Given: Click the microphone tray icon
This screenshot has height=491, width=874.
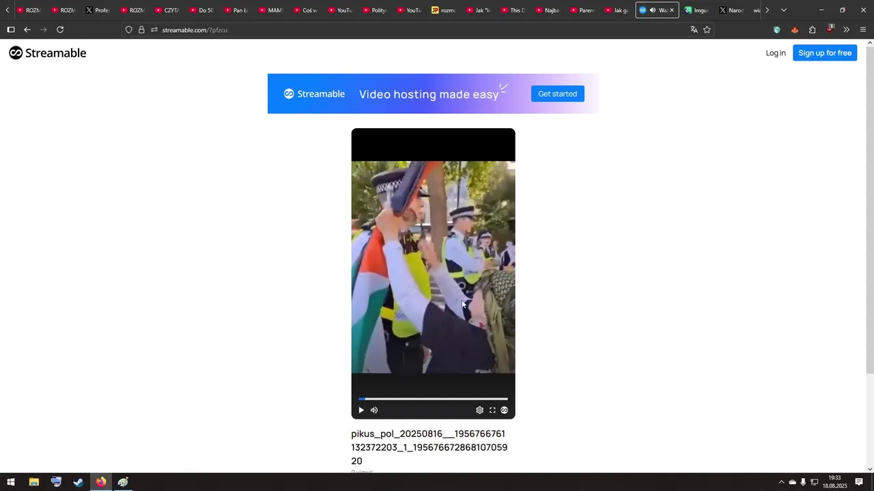Looking at the screenshot, I should tap(803, 482).
